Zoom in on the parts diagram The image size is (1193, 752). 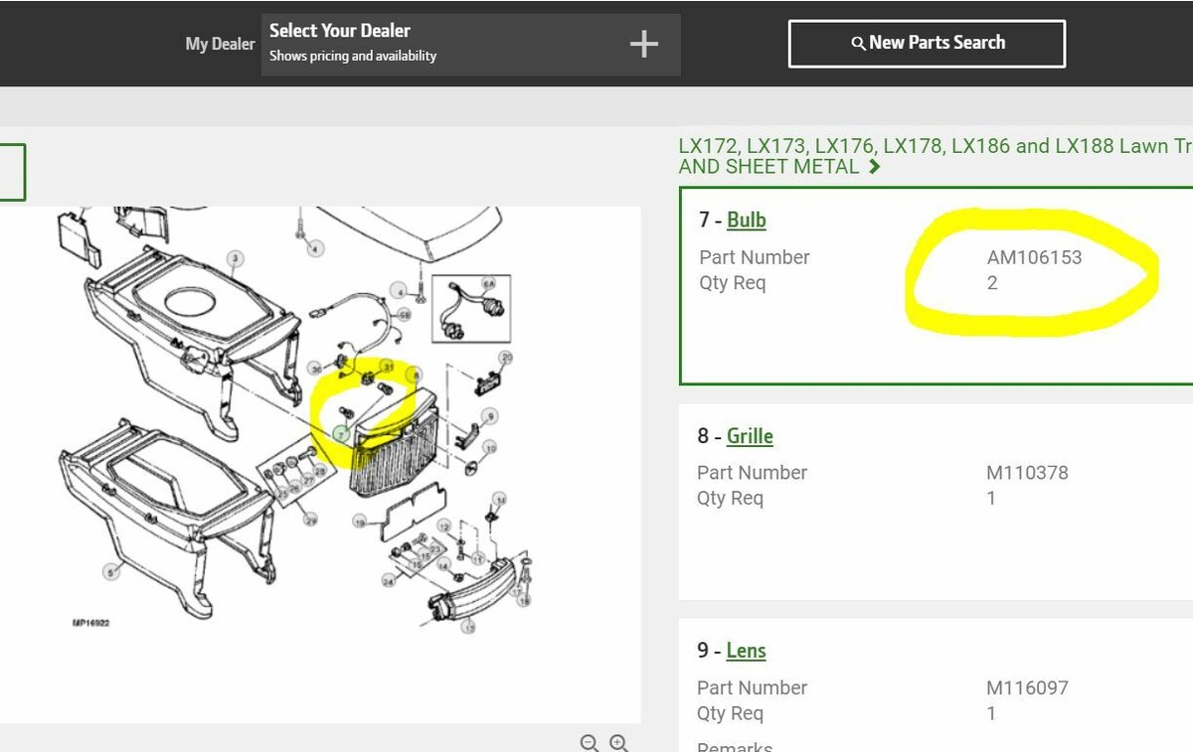click(618, 743)
